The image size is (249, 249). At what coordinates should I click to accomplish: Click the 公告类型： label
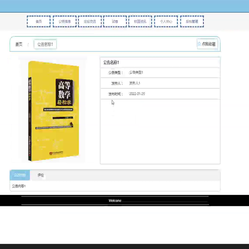(115, 73)
